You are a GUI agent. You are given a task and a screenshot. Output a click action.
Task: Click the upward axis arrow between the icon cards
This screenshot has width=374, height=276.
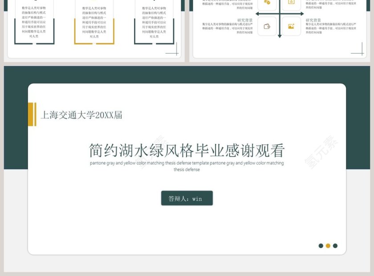280,1
